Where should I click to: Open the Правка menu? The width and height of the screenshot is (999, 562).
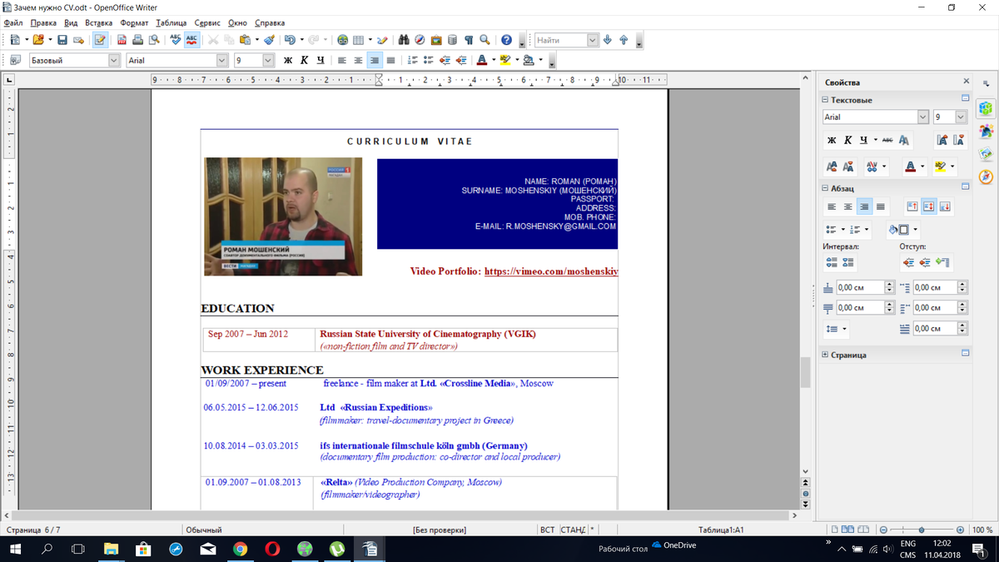coord(43,23)
